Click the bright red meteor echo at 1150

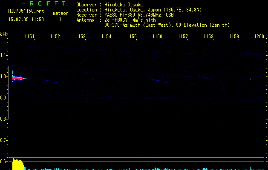coord(18,78)
